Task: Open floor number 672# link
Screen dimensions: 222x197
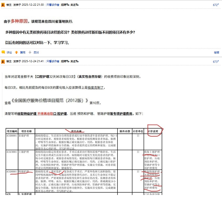Action: coord(216,5)
